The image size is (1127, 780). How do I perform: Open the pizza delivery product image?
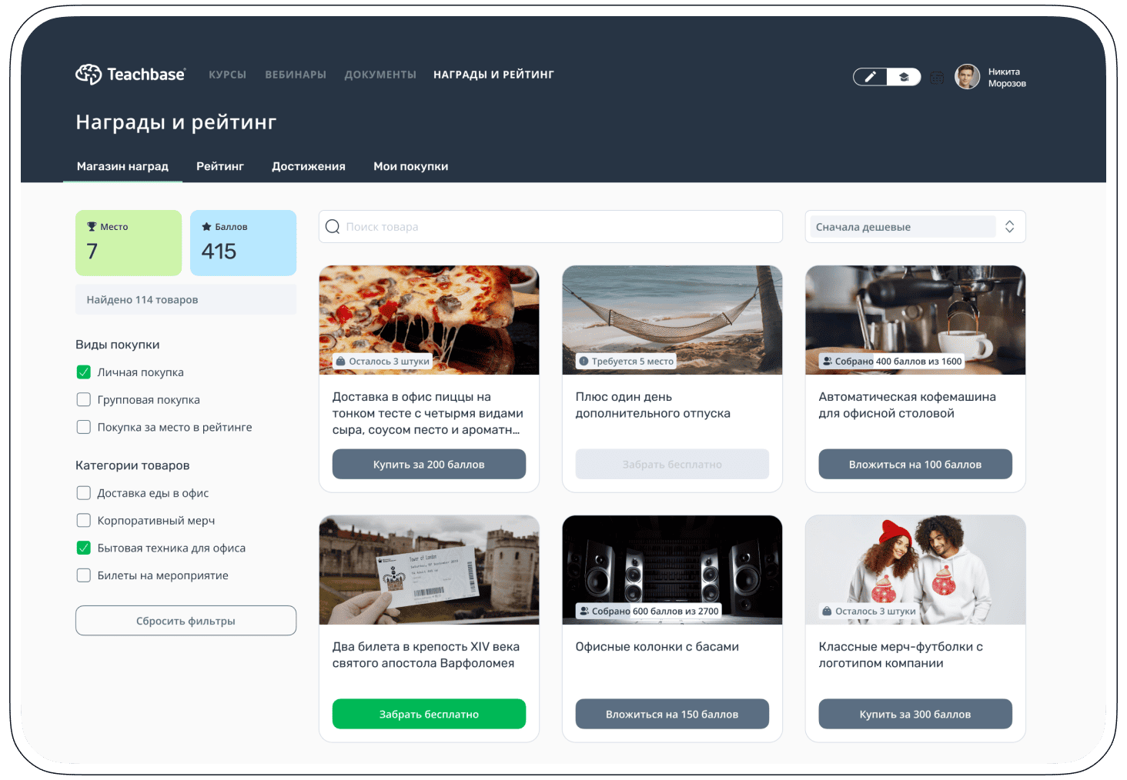tap(429, 320)
